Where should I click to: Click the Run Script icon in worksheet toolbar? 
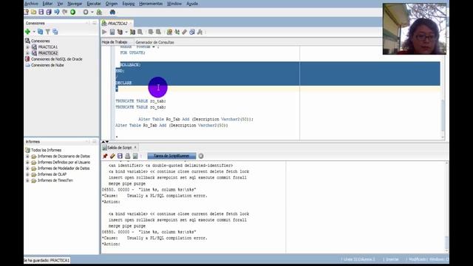click(x=112, y=32)
